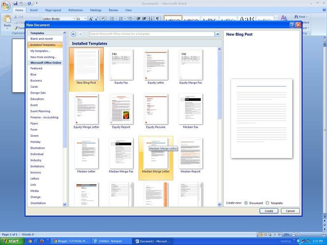Click the Create button
327x245 pixels.
click(269, 211)
